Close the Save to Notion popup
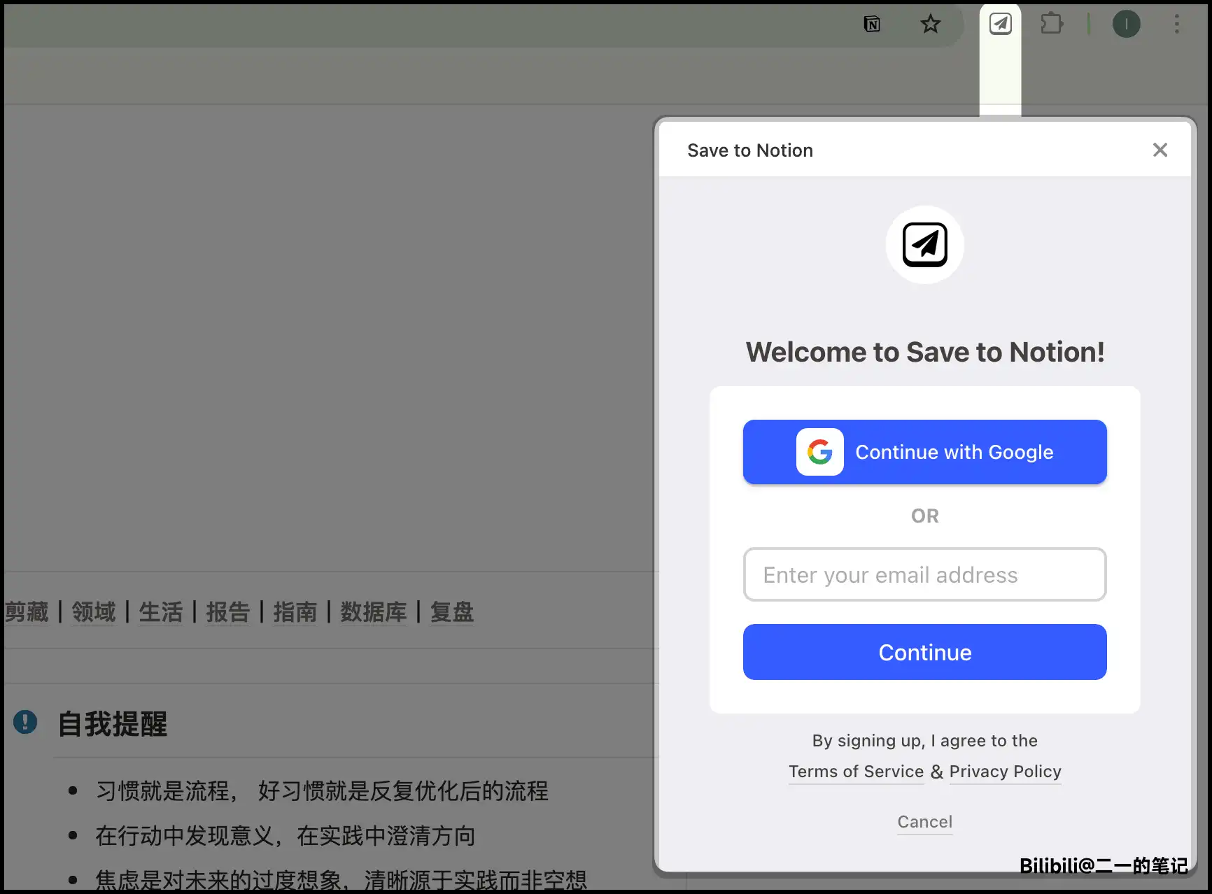The height and width of the screenshot is (894, 1212). click(1160, 150)
